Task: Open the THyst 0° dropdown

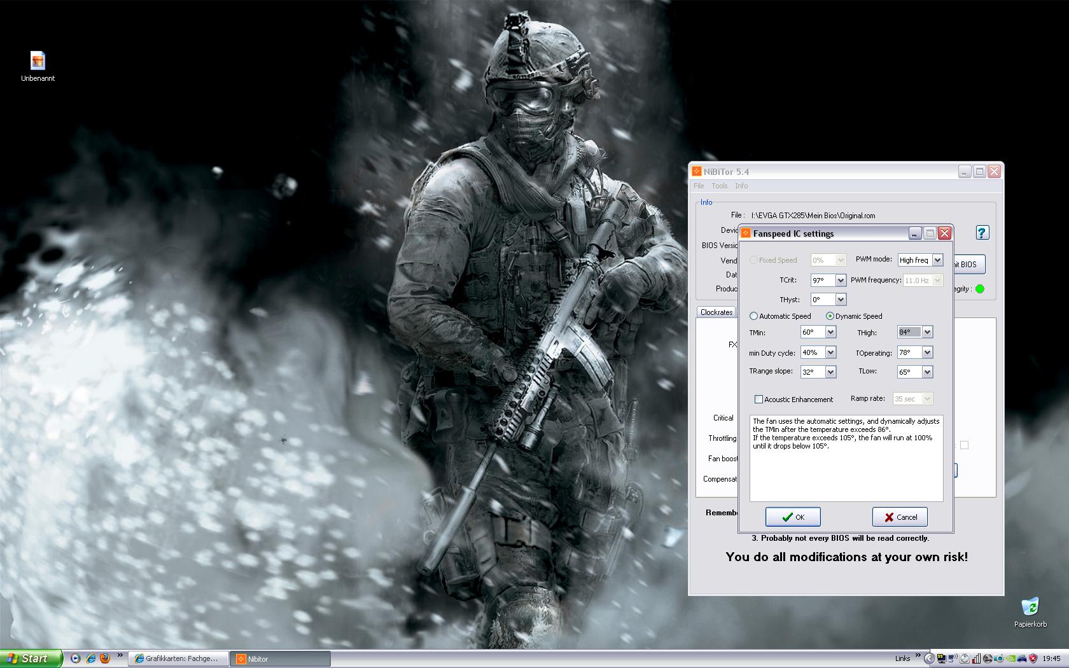Action: click(x=841, y=300)
